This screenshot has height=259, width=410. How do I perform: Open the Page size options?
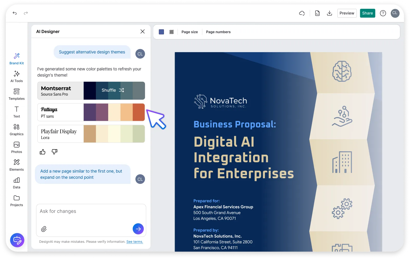[190, 32]
